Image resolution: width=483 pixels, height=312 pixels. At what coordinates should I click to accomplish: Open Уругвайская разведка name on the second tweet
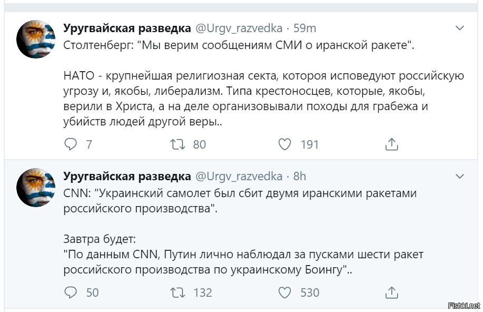[x=127, y=176]
